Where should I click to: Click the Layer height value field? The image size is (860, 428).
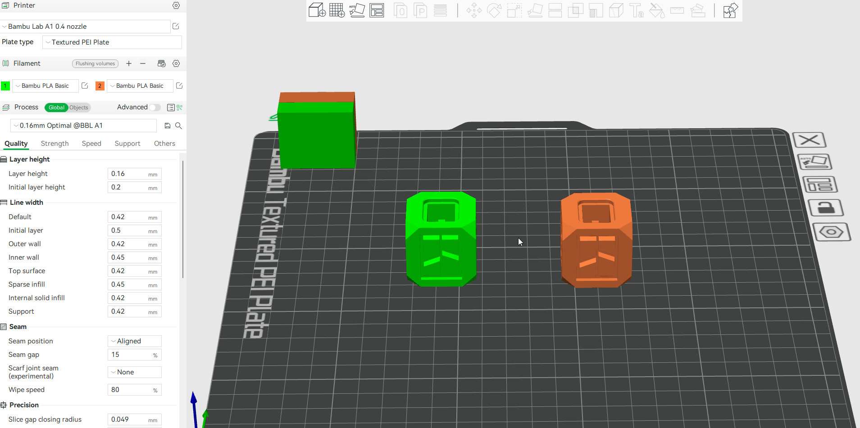(x=135, y=174)
